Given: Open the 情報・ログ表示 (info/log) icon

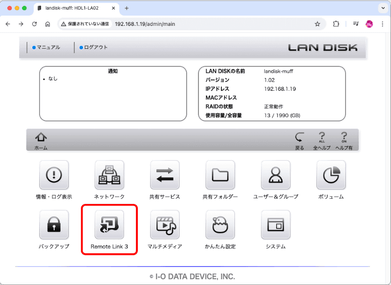Looking at the screenshot, I should pos(54,175).
